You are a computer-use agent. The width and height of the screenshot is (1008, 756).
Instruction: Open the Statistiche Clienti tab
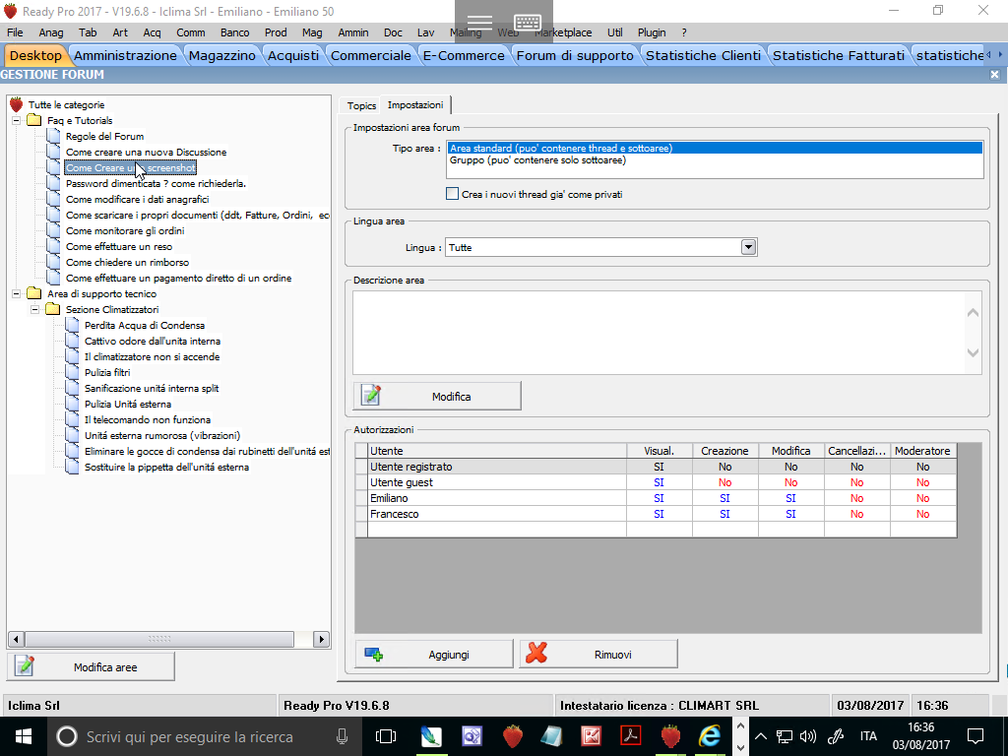(703, 55)
